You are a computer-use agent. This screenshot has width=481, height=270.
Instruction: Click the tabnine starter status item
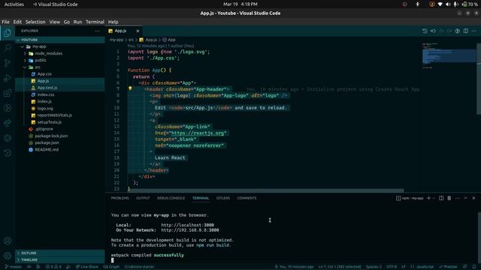139,267
